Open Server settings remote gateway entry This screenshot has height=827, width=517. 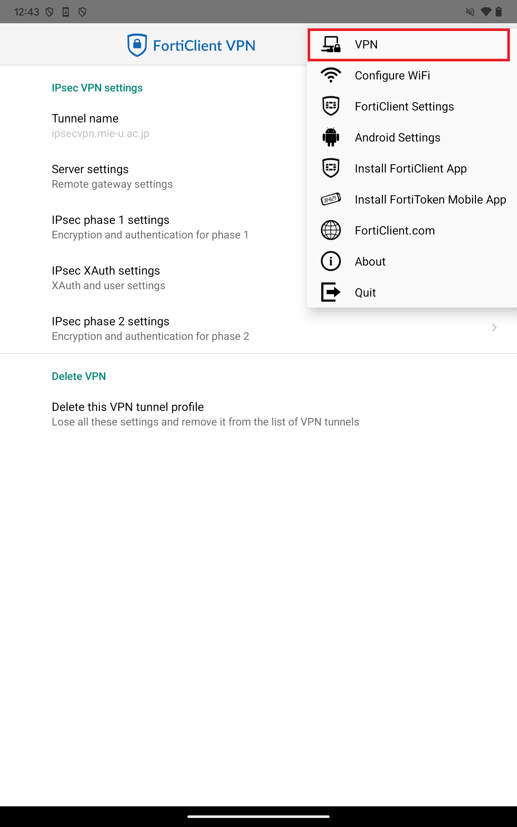(112, 176)
